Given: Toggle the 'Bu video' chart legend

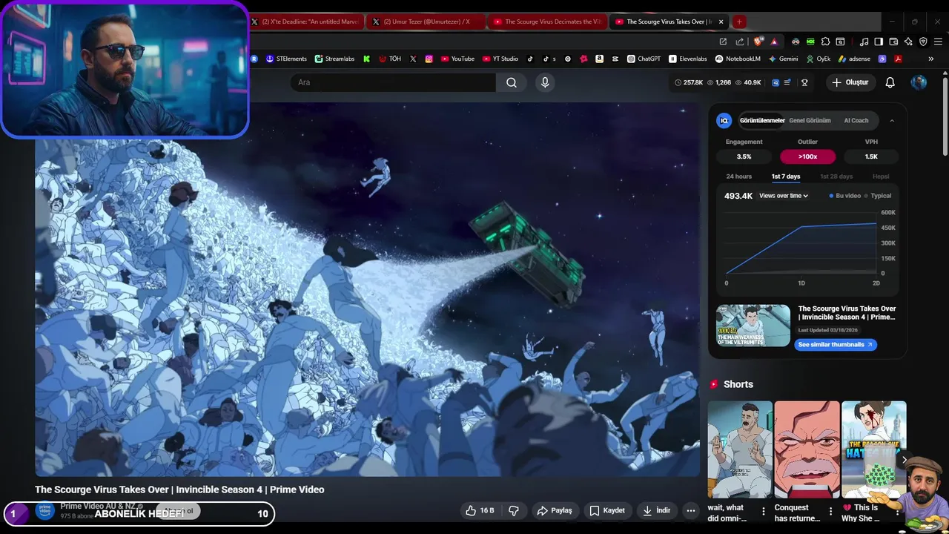Looking at the screenshot, I should 845,196.
